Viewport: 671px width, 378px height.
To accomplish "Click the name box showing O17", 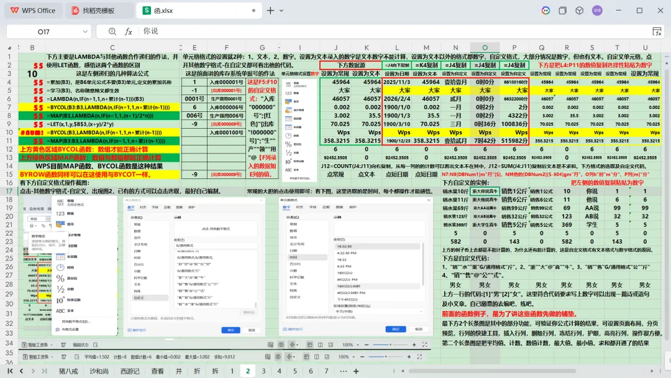I will click(43, 32).
